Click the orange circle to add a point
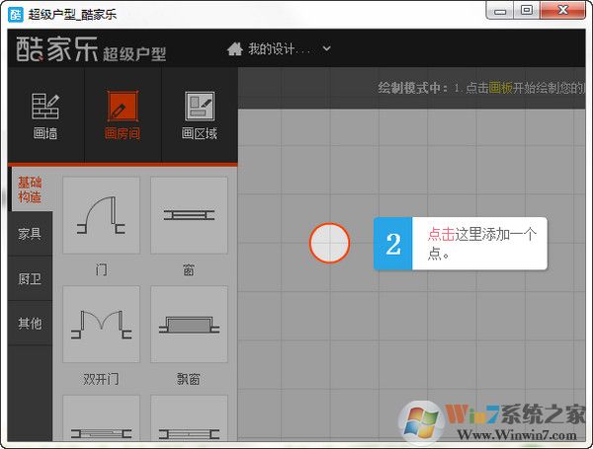The image size is (593, 449). pyautogui.click(x=329, y=243)
